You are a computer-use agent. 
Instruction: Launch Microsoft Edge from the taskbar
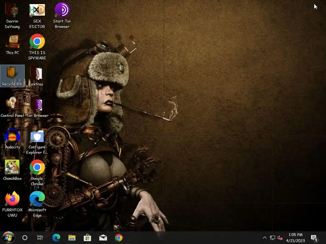pyautogui.click(x=56, y=238)
